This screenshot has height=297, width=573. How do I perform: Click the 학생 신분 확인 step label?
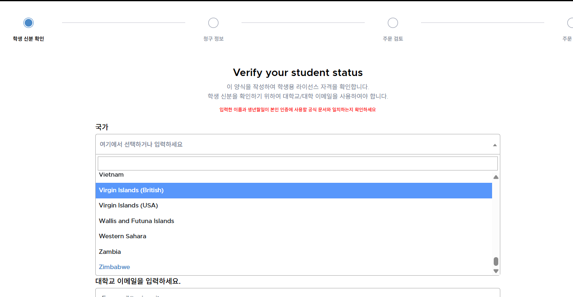(28, 39)
